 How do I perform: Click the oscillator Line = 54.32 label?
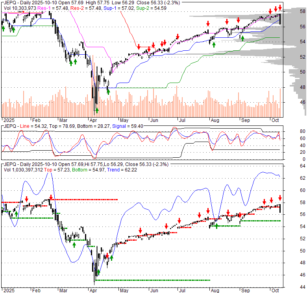tap(34, 126)
